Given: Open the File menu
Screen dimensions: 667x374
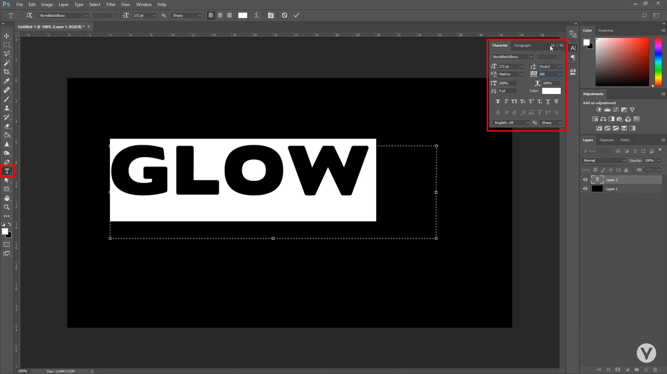Looking at the screenshot, I should coord(19,4).
